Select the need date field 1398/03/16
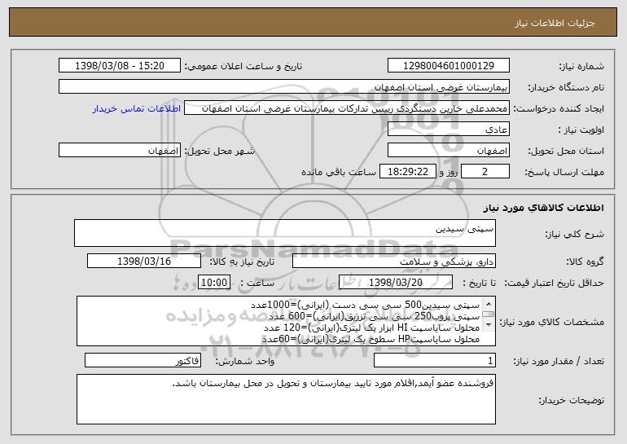 click(x=144, y=262)
